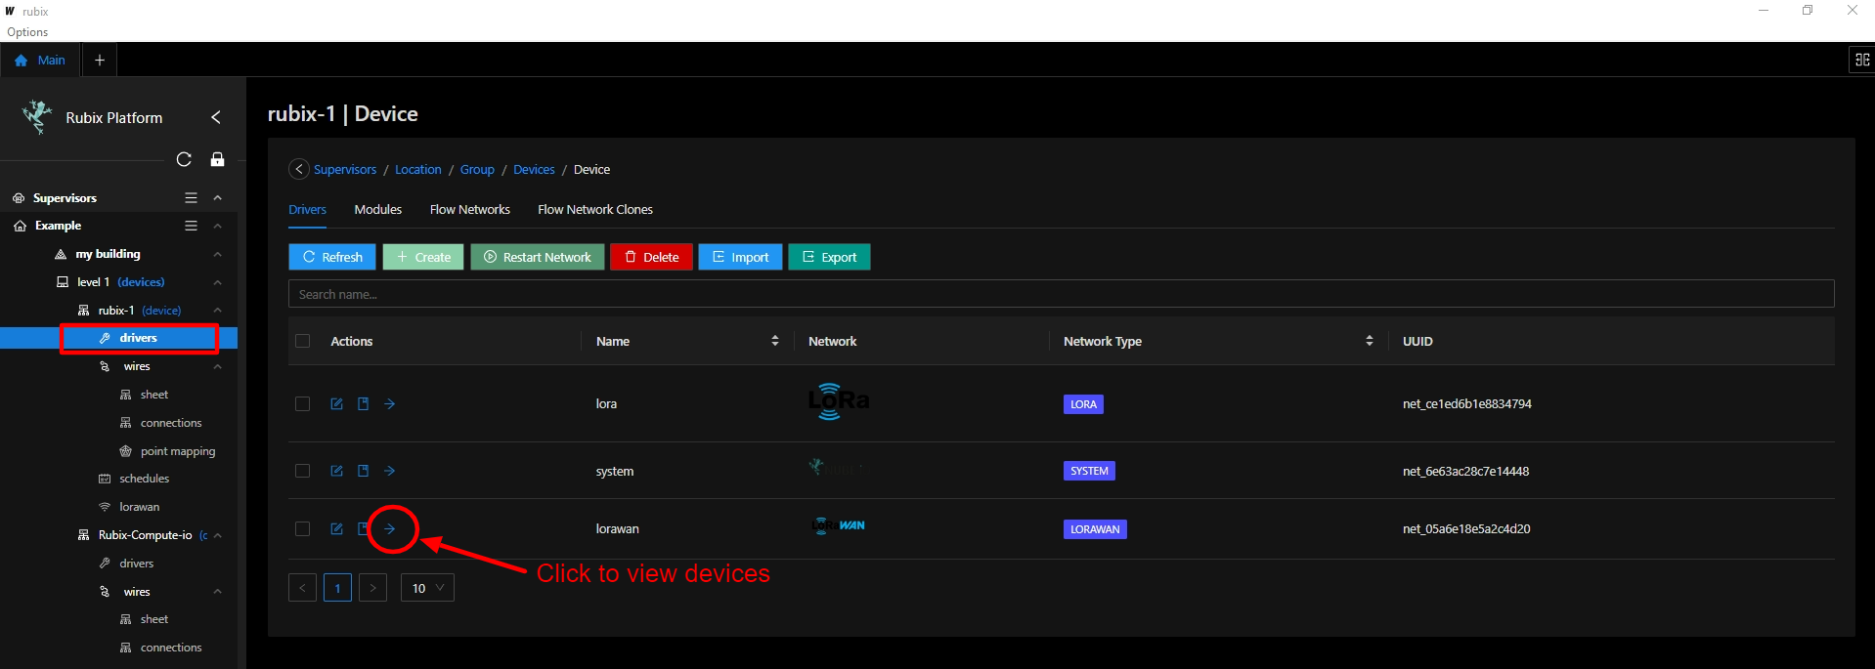Select the Main tab
This screenshot has height=669, width=1875.
pos(40,60)
